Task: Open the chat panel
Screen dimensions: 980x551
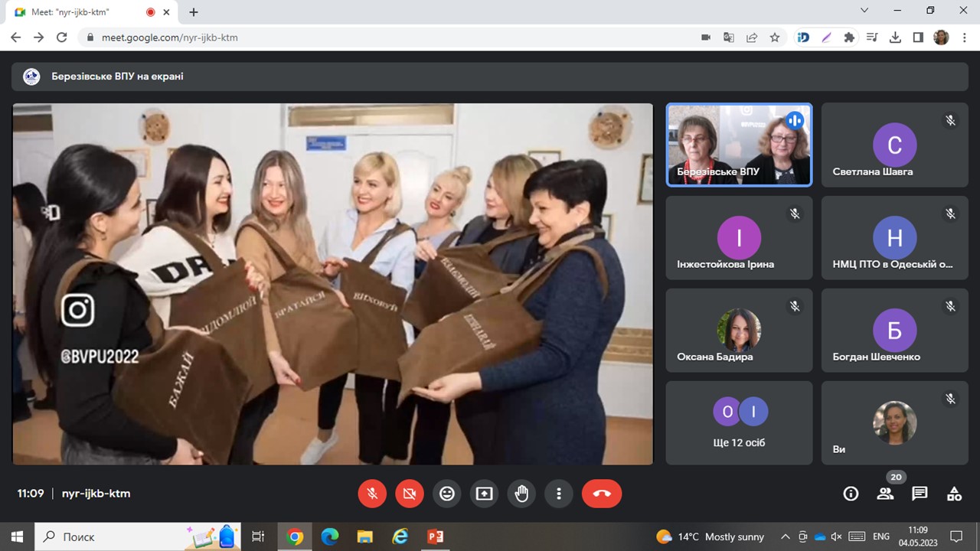Action: pos(920,494)
